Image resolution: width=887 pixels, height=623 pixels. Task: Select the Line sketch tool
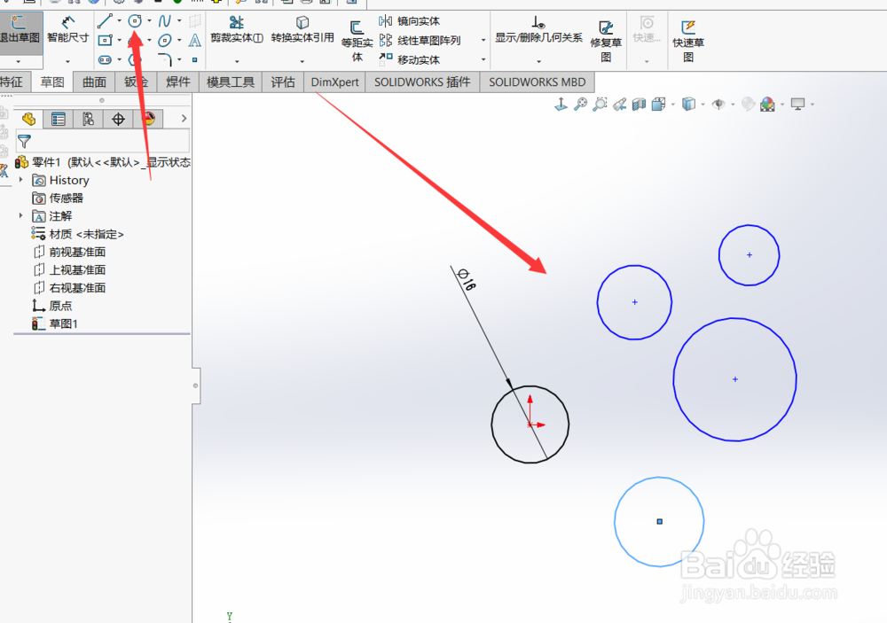[x=105, y=21]
